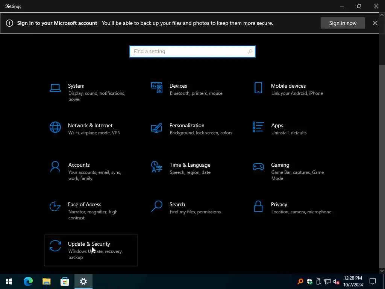Viewport: 385px width, 289px height.
Task: Open Windows Security shield tray icon
Action: click(309, 281)
